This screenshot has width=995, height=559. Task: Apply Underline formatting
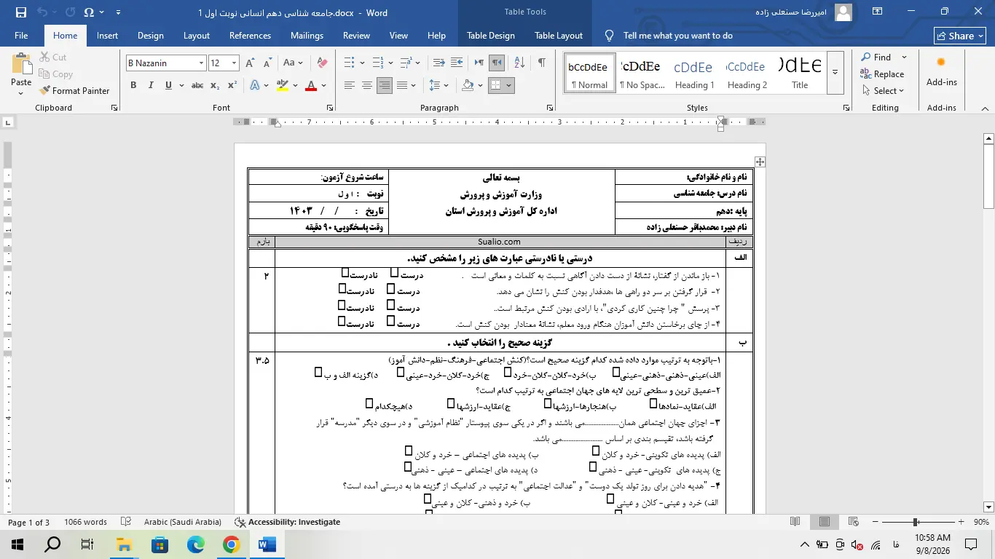click(169, 85)
